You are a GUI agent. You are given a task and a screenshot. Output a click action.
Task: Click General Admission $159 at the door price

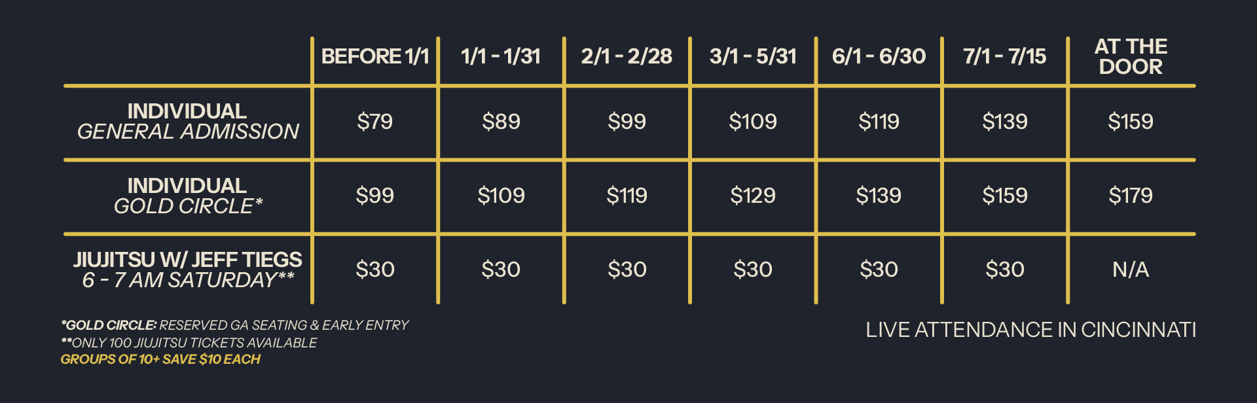(1131, 122)
